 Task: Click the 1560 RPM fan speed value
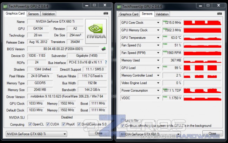click(x=172, y=53)
